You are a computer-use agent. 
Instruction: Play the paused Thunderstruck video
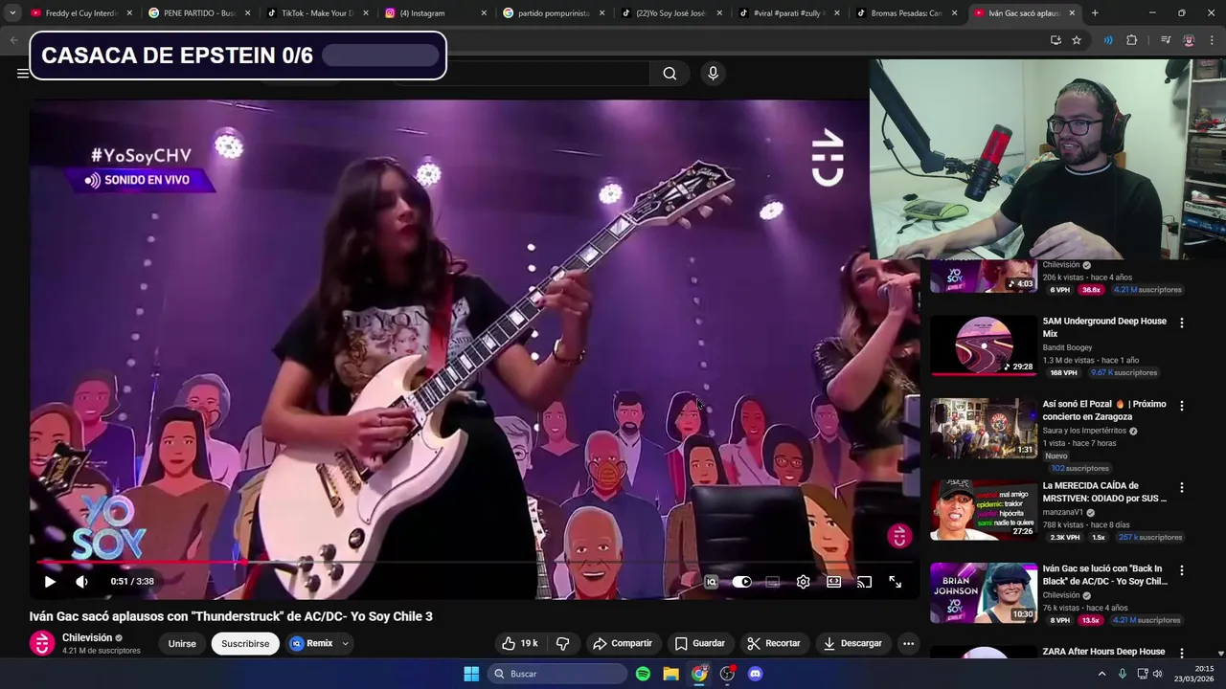tap(50, 581)
